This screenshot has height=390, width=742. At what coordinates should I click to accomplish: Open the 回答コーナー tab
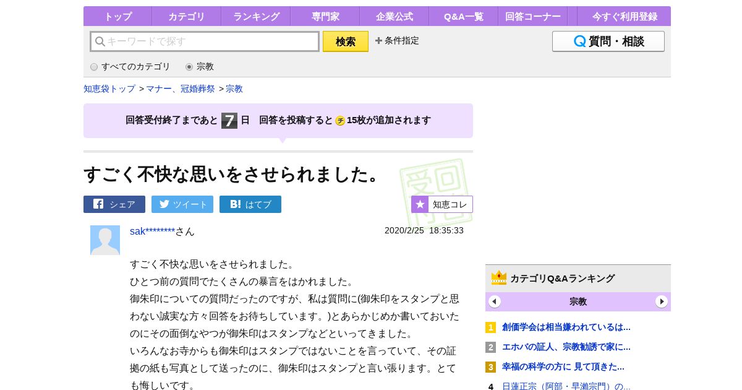[x=533, y=16]
